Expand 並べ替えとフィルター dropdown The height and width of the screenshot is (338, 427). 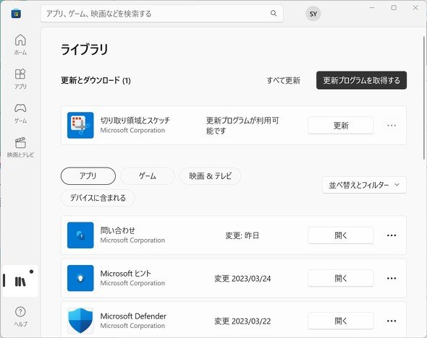pos(364,185)
